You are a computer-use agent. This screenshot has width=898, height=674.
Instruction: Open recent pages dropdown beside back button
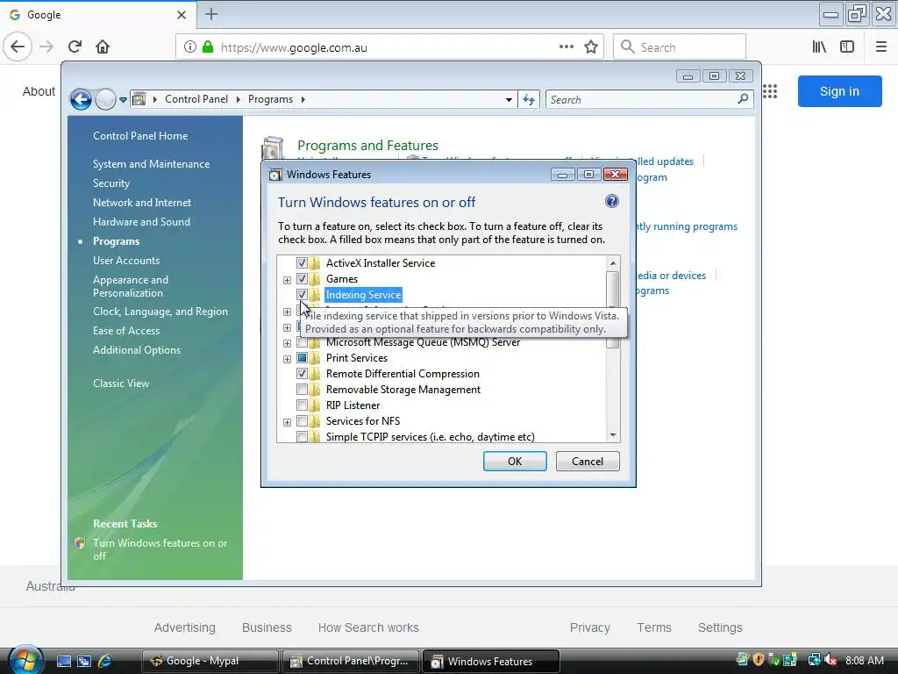(x=123, y=100)
